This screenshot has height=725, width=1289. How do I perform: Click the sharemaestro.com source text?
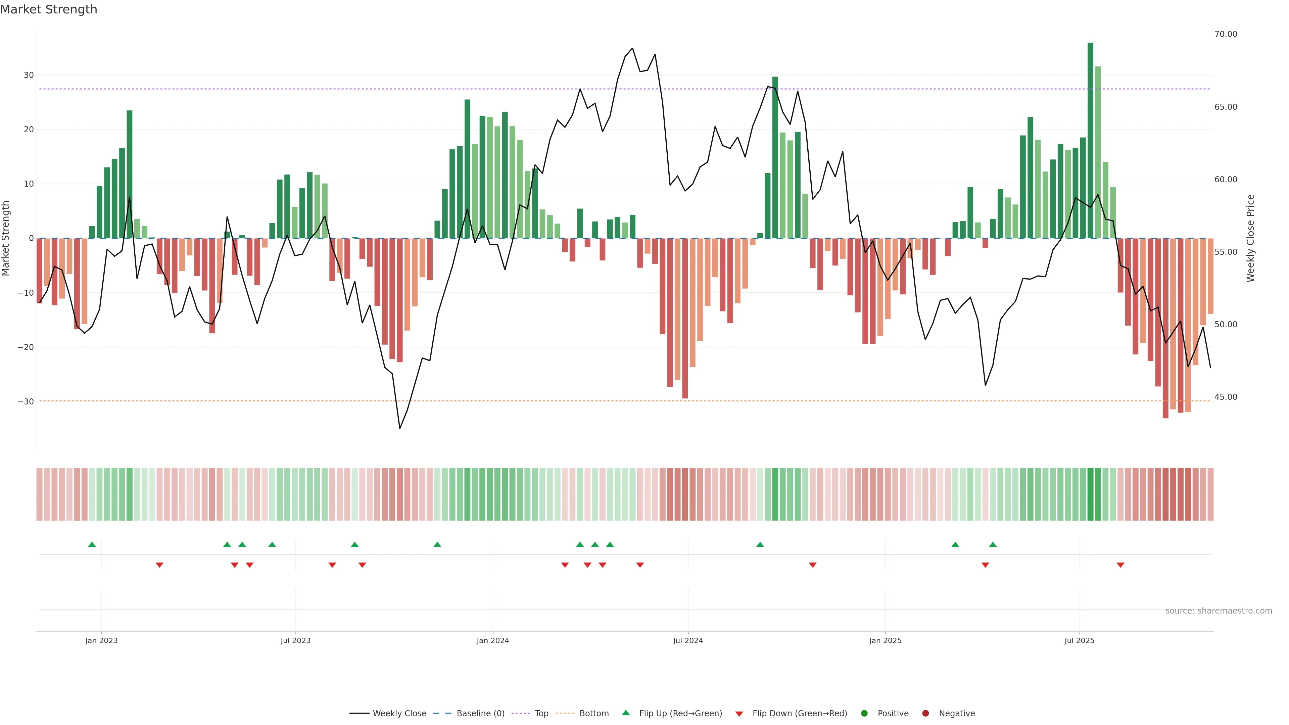coord(1219,611)
